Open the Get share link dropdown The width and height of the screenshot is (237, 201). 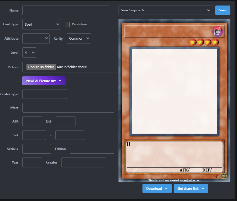point(191,188)
